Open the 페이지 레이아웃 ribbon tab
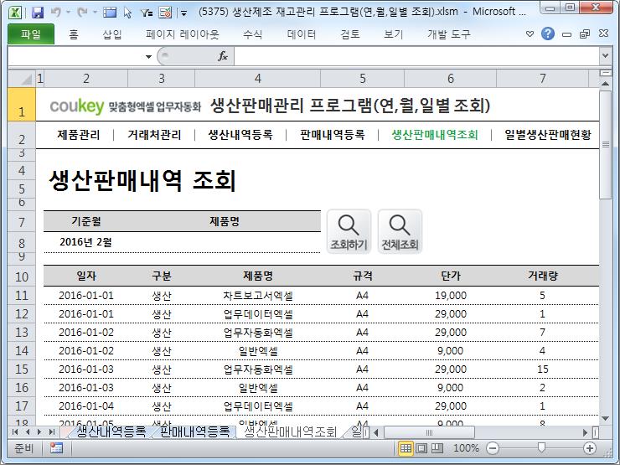Screen dimensions: 620x465 coord(183,34)
